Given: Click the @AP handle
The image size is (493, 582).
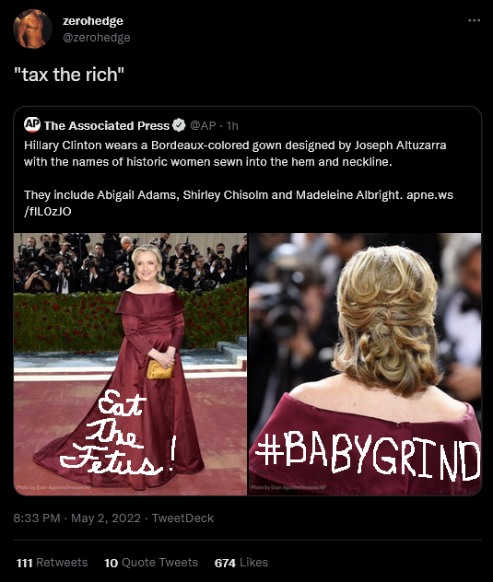Looking at the screenshot, I should [x=203, y=126].
